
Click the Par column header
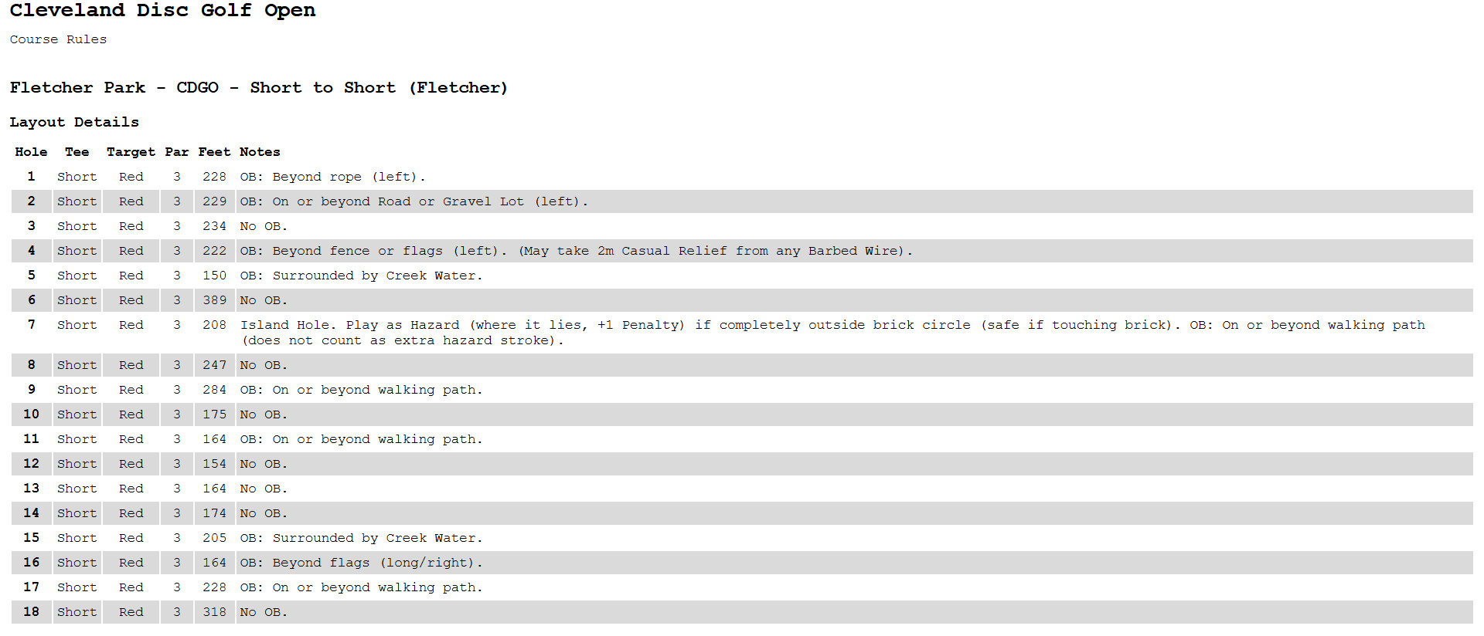(176, 152)
